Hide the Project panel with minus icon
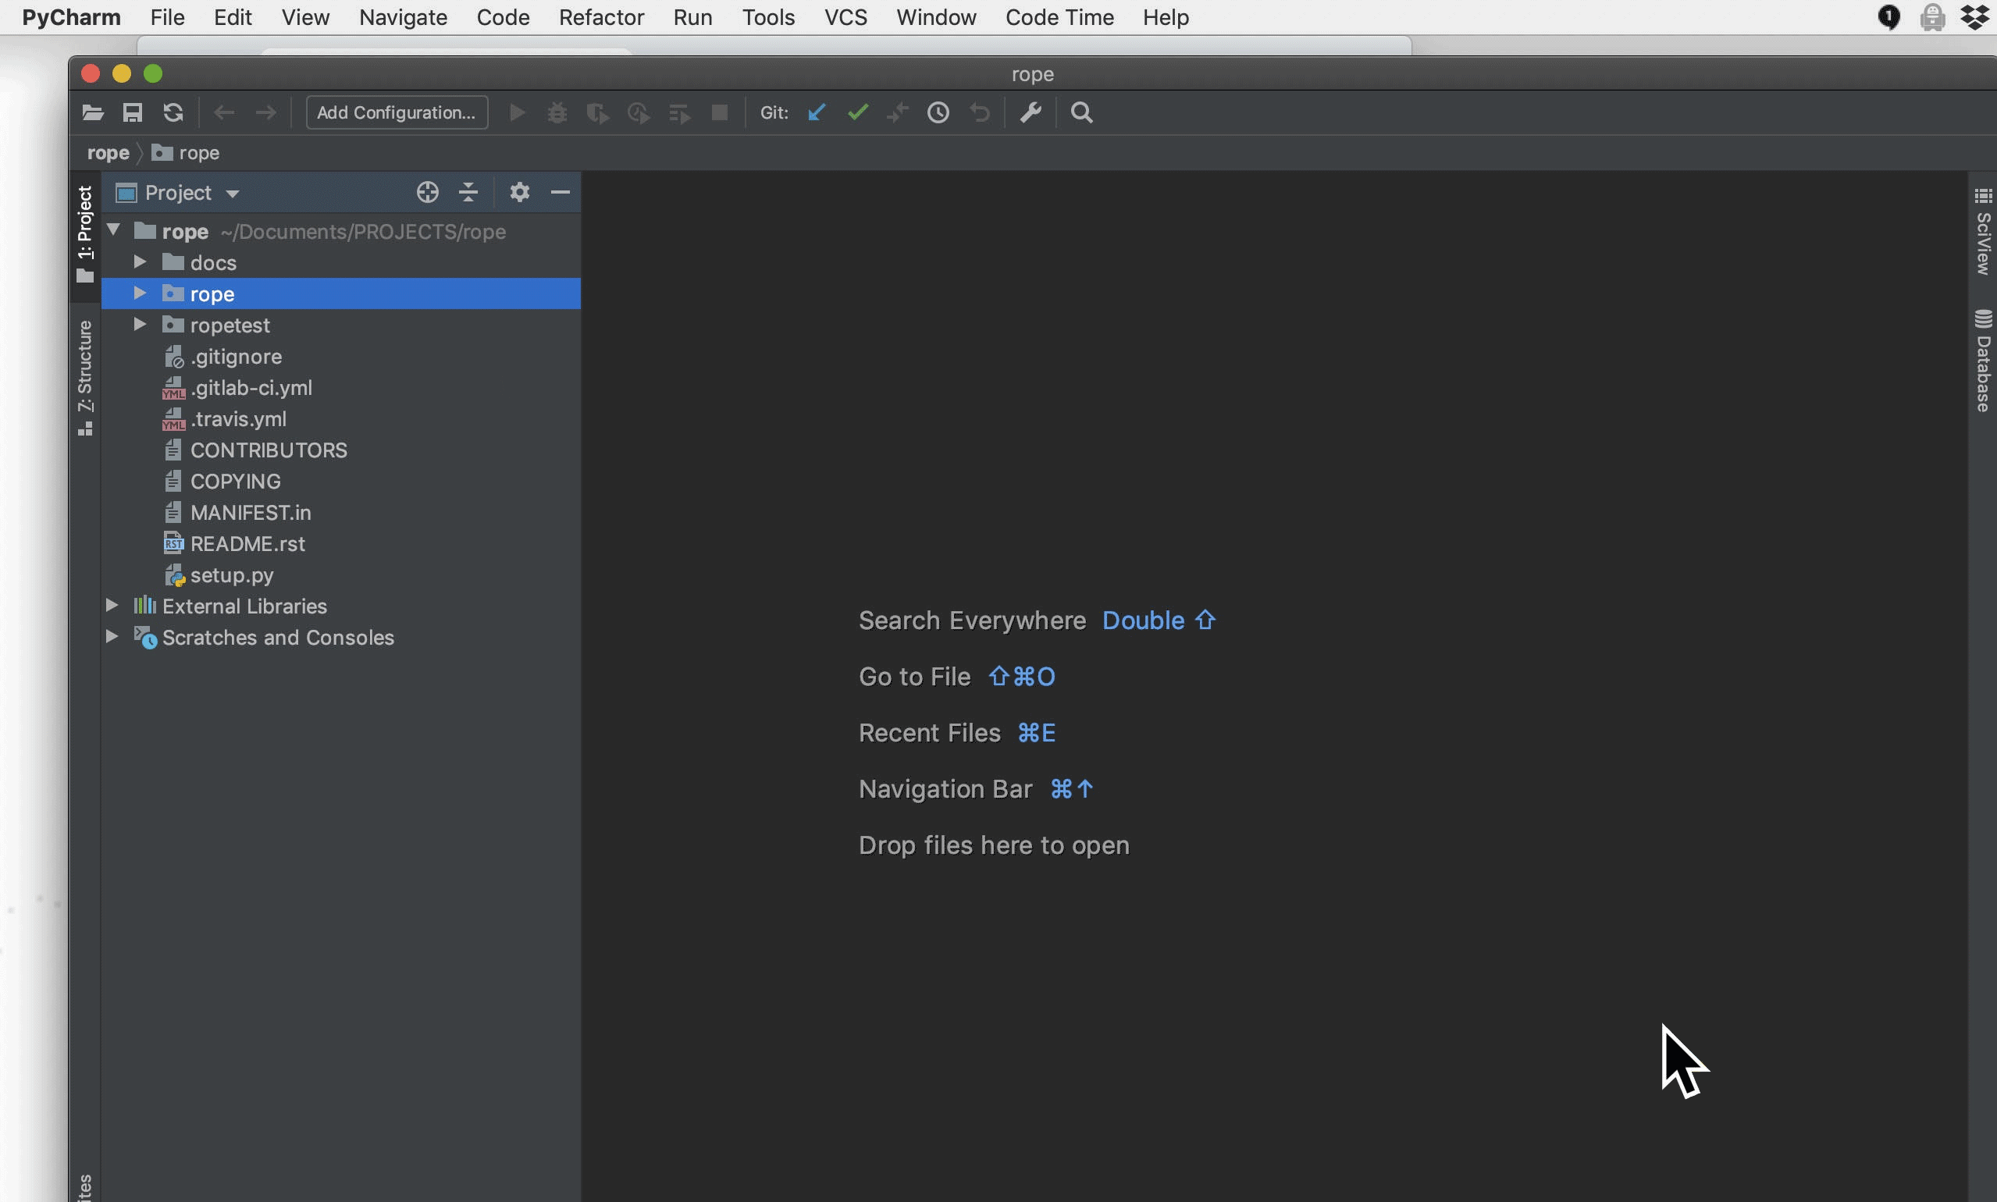The height and width of the screenshot is (1202, 1997). pyautogui.click(x=560, y=192)
